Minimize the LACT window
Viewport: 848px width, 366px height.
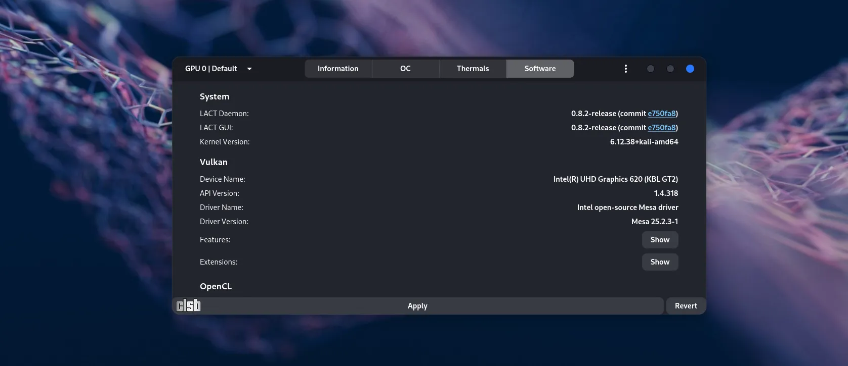pos(651,69)
